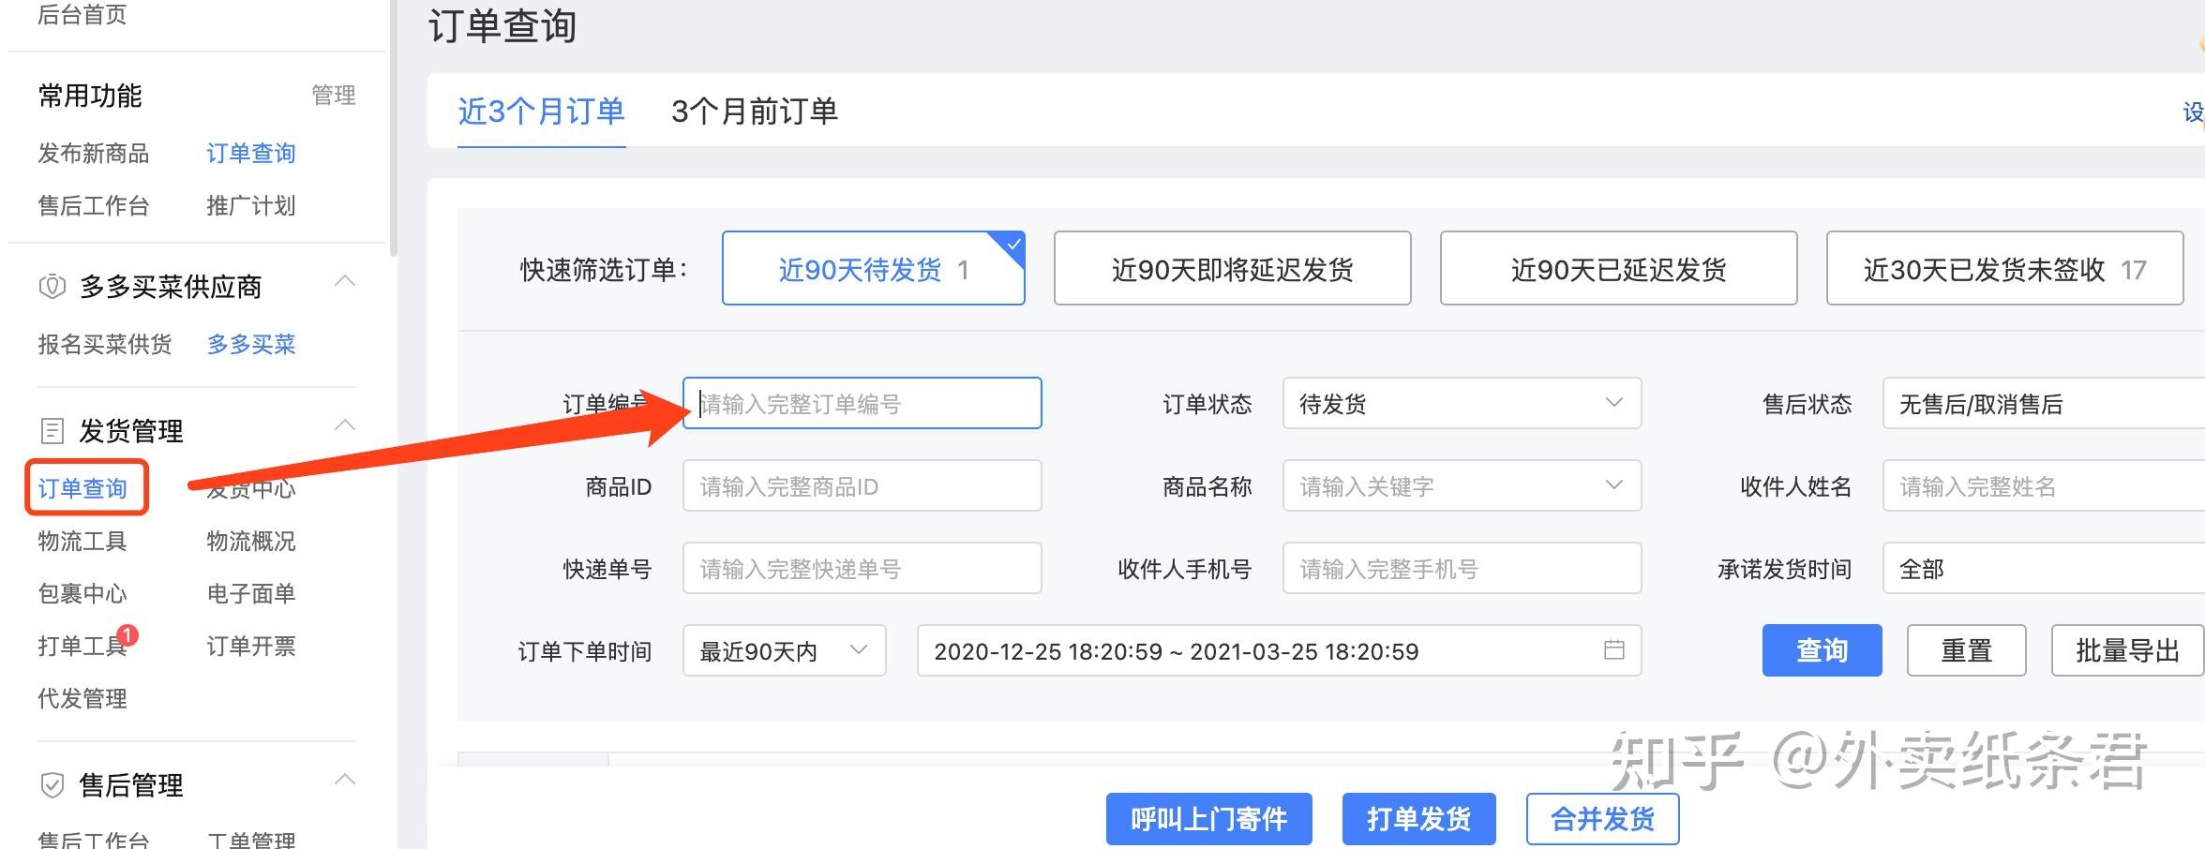Open 包裹中心 in the sidebar

pyautogui.click(x=82, y=593)
